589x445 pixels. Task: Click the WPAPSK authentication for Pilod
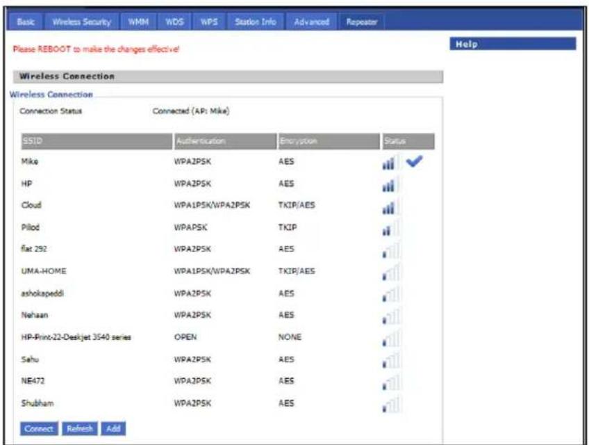click(190, 227)
